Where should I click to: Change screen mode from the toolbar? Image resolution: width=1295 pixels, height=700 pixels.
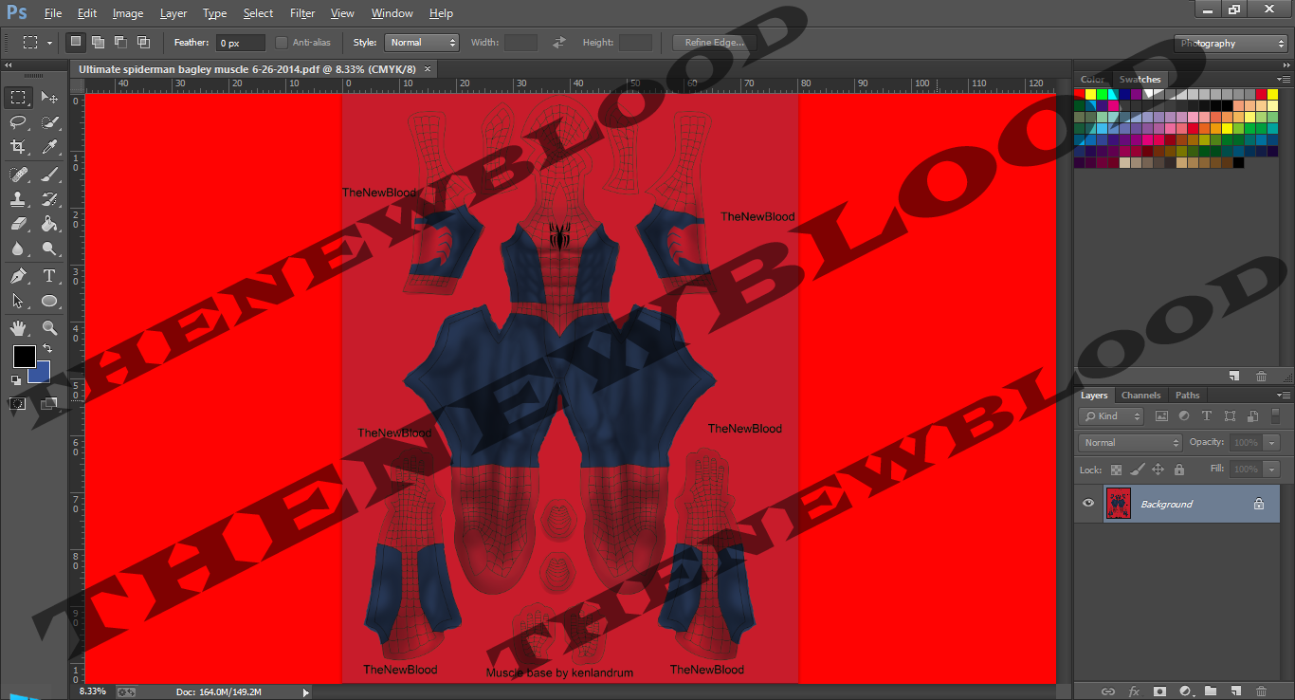pyautogui.click(x=49, y=404)
